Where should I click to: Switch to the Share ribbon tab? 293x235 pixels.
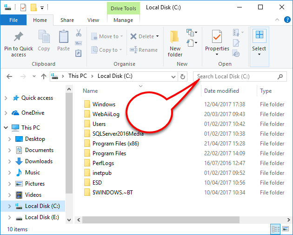click(67, 20)
